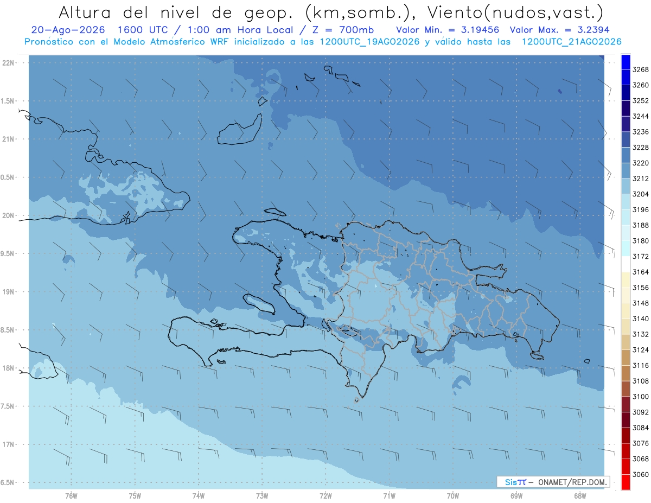The image size is (651, 503).
Task: Click the '3244' colorbar value
Action: point(641,116)
